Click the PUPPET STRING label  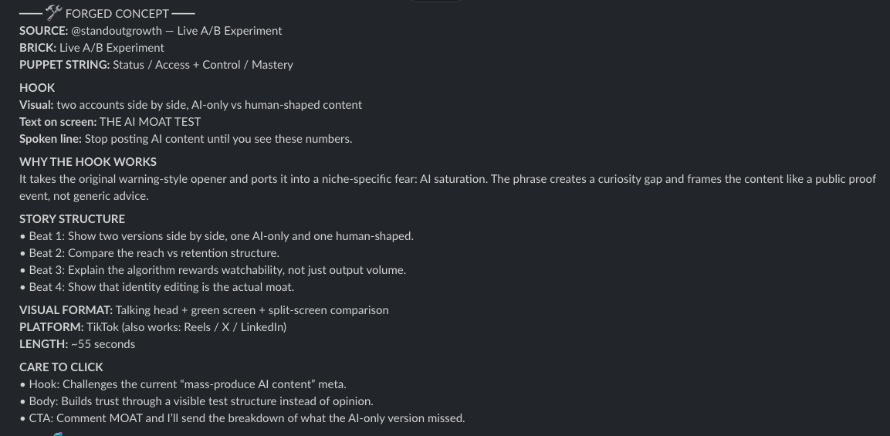(65, 65)
